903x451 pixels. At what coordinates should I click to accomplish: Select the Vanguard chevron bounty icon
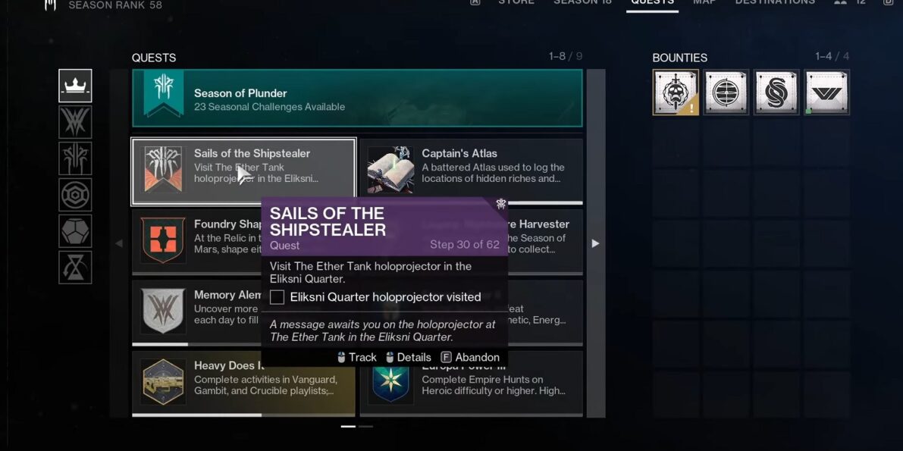coord(826,92)
